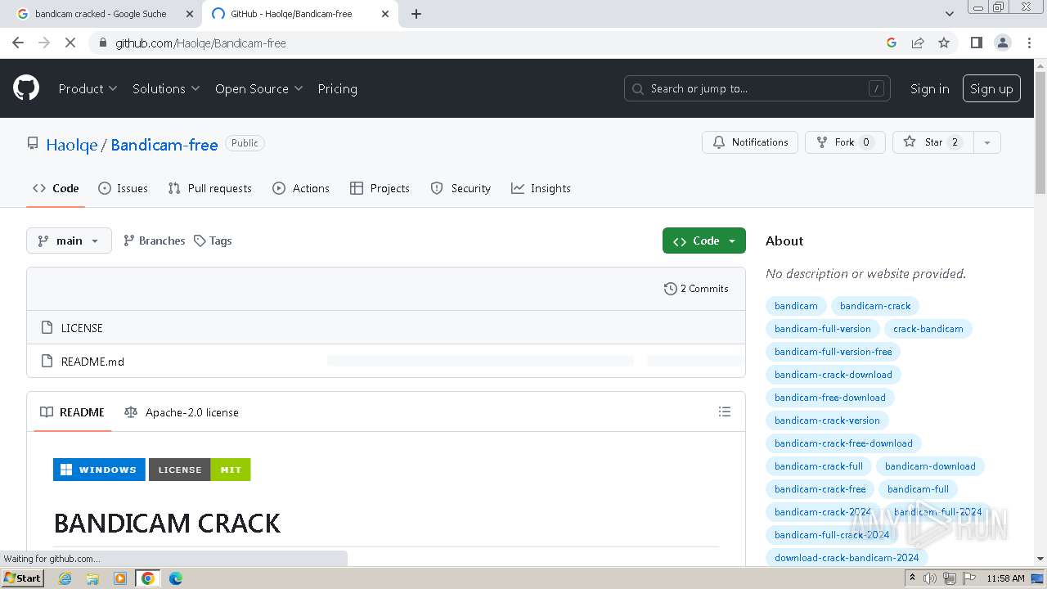Open the tab search chevron
The height and width of the screenshot is (589, 1047).
coord(949,14)
